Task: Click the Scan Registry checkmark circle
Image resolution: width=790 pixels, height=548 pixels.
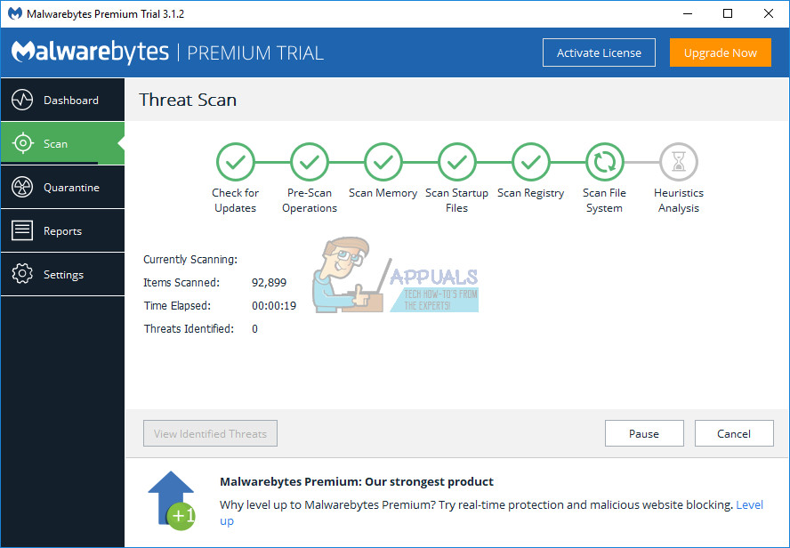Action: 530,162
